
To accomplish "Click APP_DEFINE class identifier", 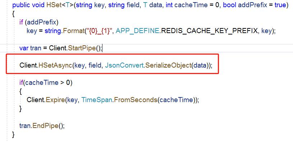I will (x=137, y=31).
